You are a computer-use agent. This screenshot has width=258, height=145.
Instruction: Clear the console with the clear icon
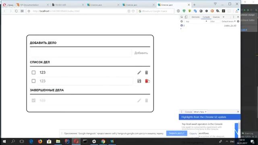coord(182,21)
